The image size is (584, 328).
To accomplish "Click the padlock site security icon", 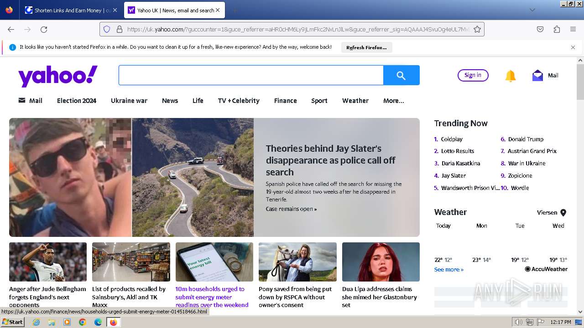I will 120,29.
